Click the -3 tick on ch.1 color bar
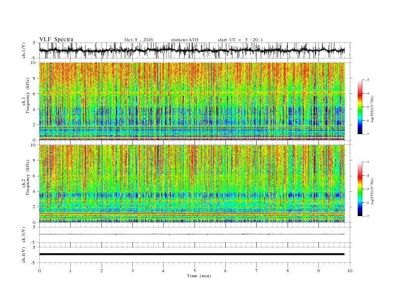The width and height of the screenshot is (394, 304). tap(367, 80)
